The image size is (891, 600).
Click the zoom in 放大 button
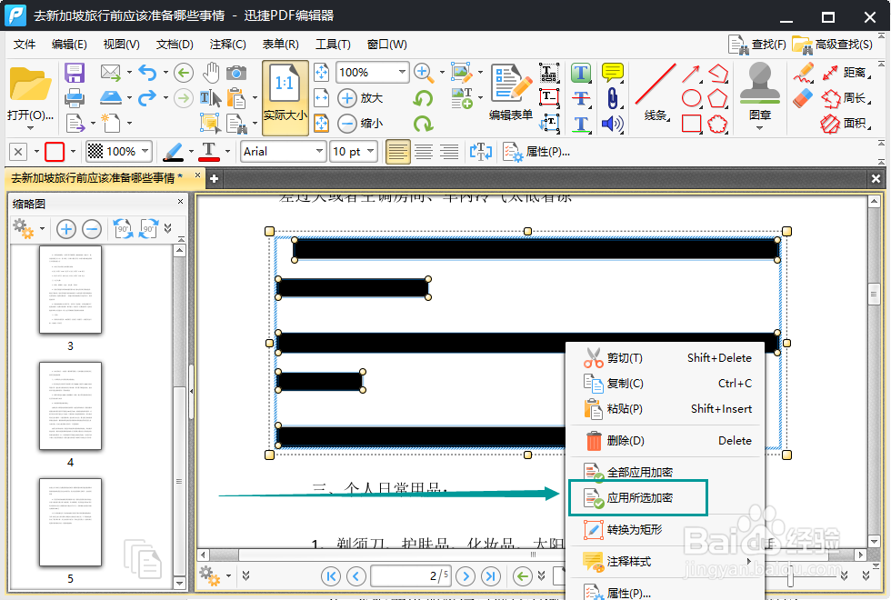360,98
